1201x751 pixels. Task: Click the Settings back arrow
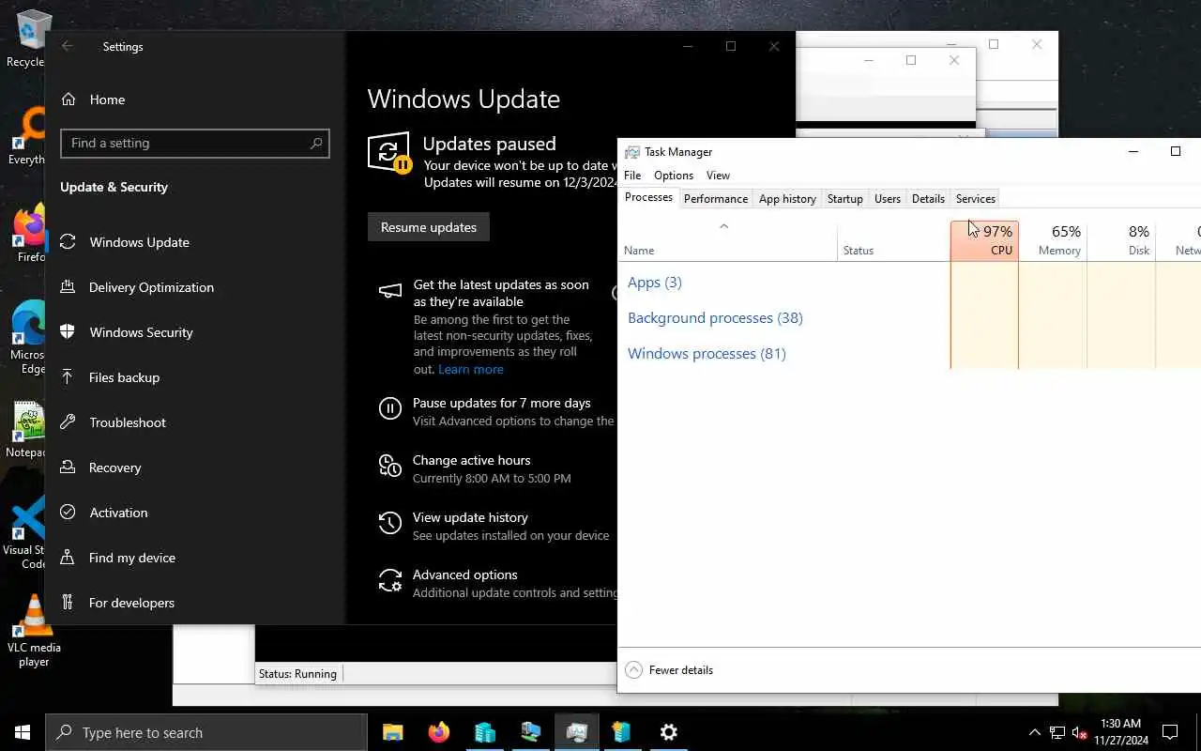pyautogui.click(x=67, y=46)
